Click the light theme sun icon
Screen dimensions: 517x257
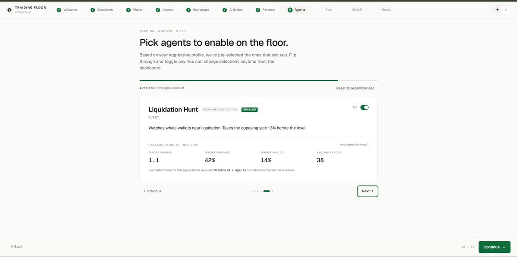[498, 10]
